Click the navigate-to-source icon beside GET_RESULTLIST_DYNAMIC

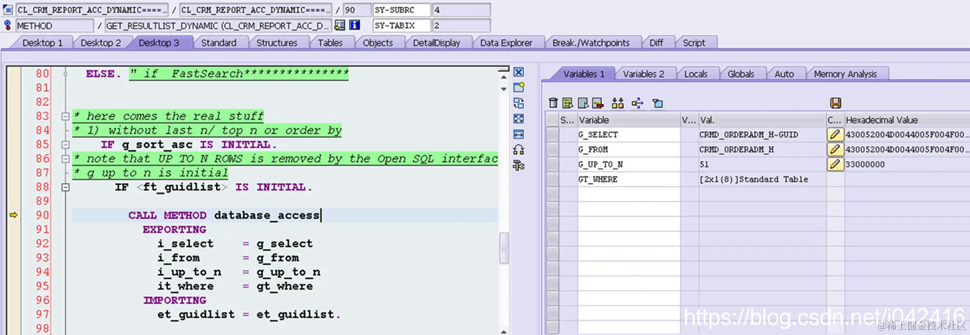pyautogui.click(x=340, y=25)
